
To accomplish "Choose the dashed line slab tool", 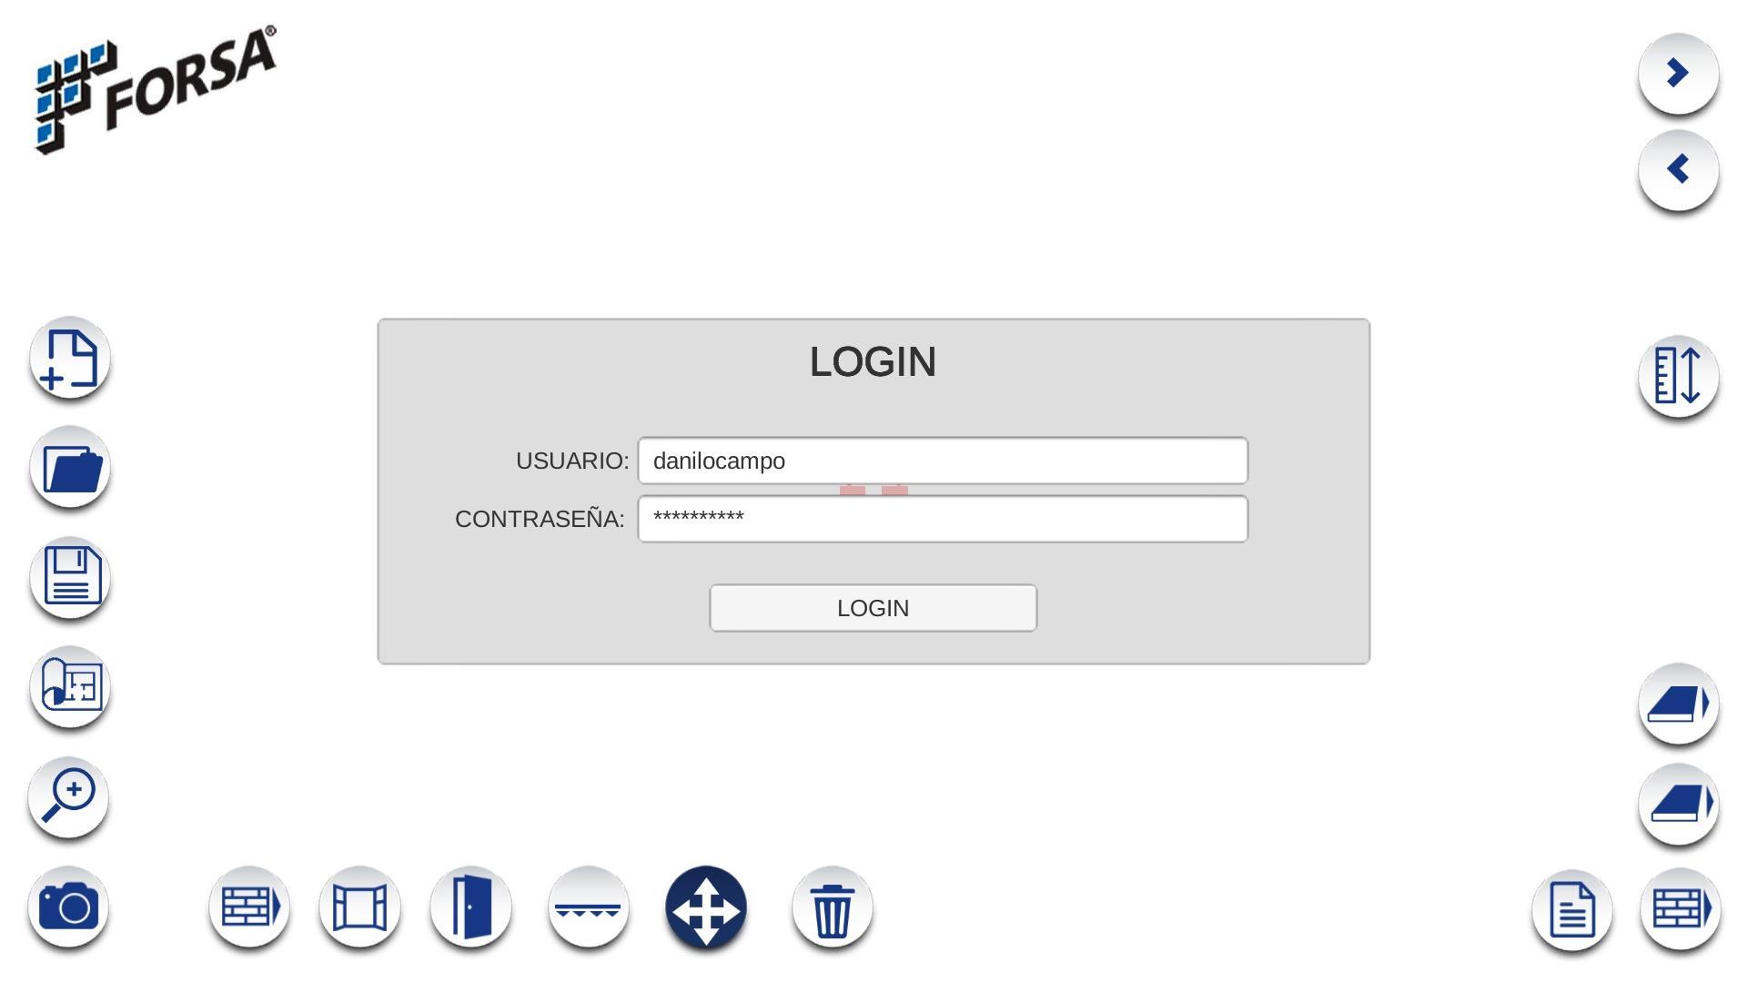I will tap(589, 907).
